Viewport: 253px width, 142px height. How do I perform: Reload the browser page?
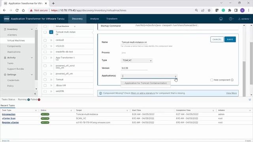pos(17,10)
